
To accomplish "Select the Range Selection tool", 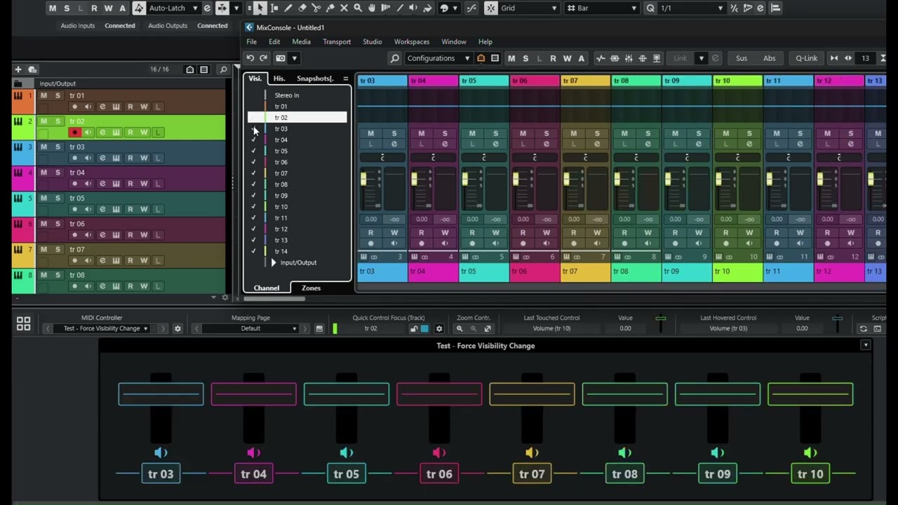I will pos(274,8).
